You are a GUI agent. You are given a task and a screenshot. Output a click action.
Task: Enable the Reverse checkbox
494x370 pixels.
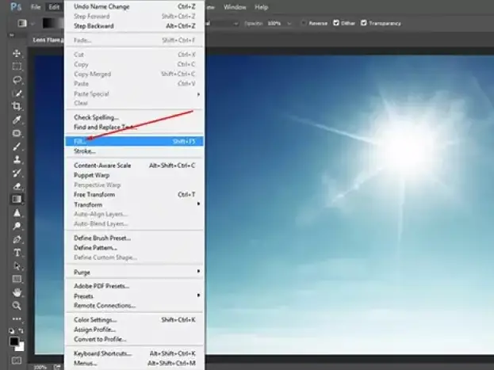click(304, 23)
